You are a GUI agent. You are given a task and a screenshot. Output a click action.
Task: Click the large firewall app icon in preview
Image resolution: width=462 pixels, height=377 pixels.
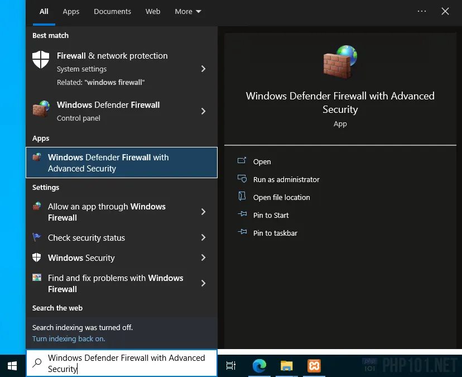pos(340,61)
